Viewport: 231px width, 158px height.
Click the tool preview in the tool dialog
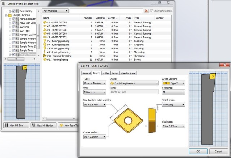208,109
